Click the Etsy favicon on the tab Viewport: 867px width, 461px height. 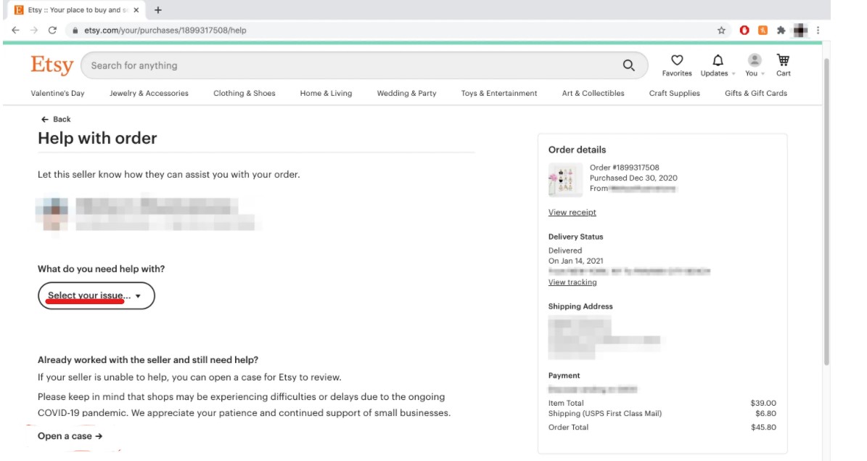(19, 10)
